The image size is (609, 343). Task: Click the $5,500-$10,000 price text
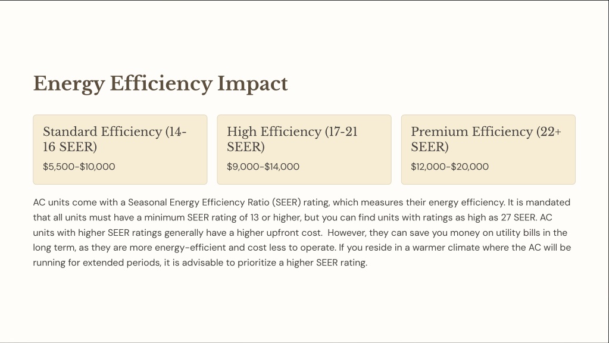tap(79, 167)
